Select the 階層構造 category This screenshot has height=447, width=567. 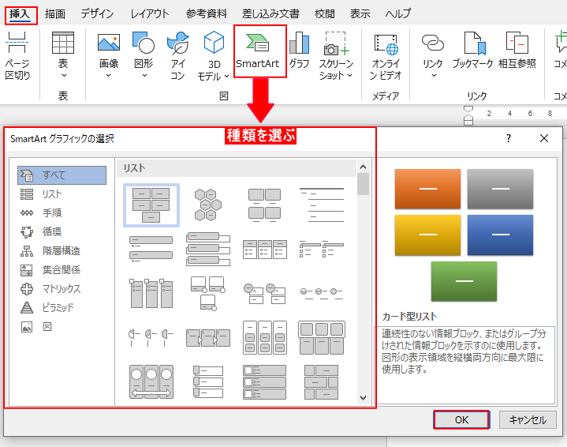pos(50,250)
